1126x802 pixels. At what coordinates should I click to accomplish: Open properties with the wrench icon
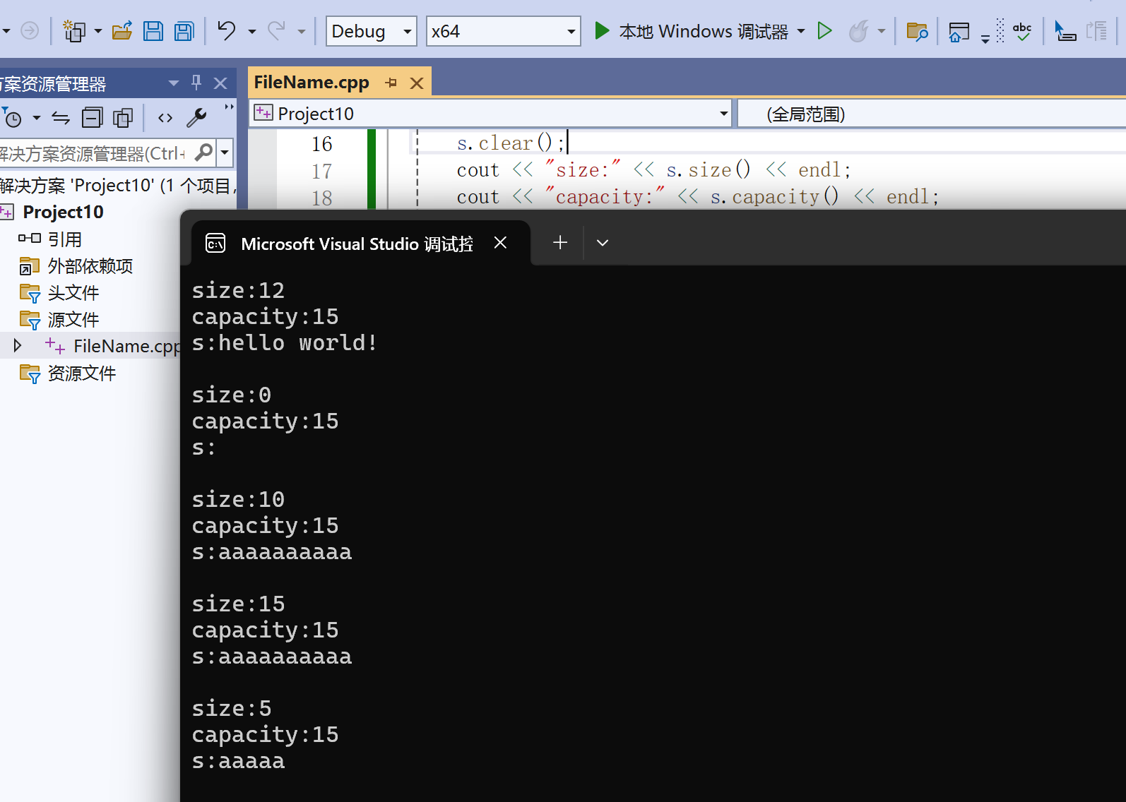[196, 118]
